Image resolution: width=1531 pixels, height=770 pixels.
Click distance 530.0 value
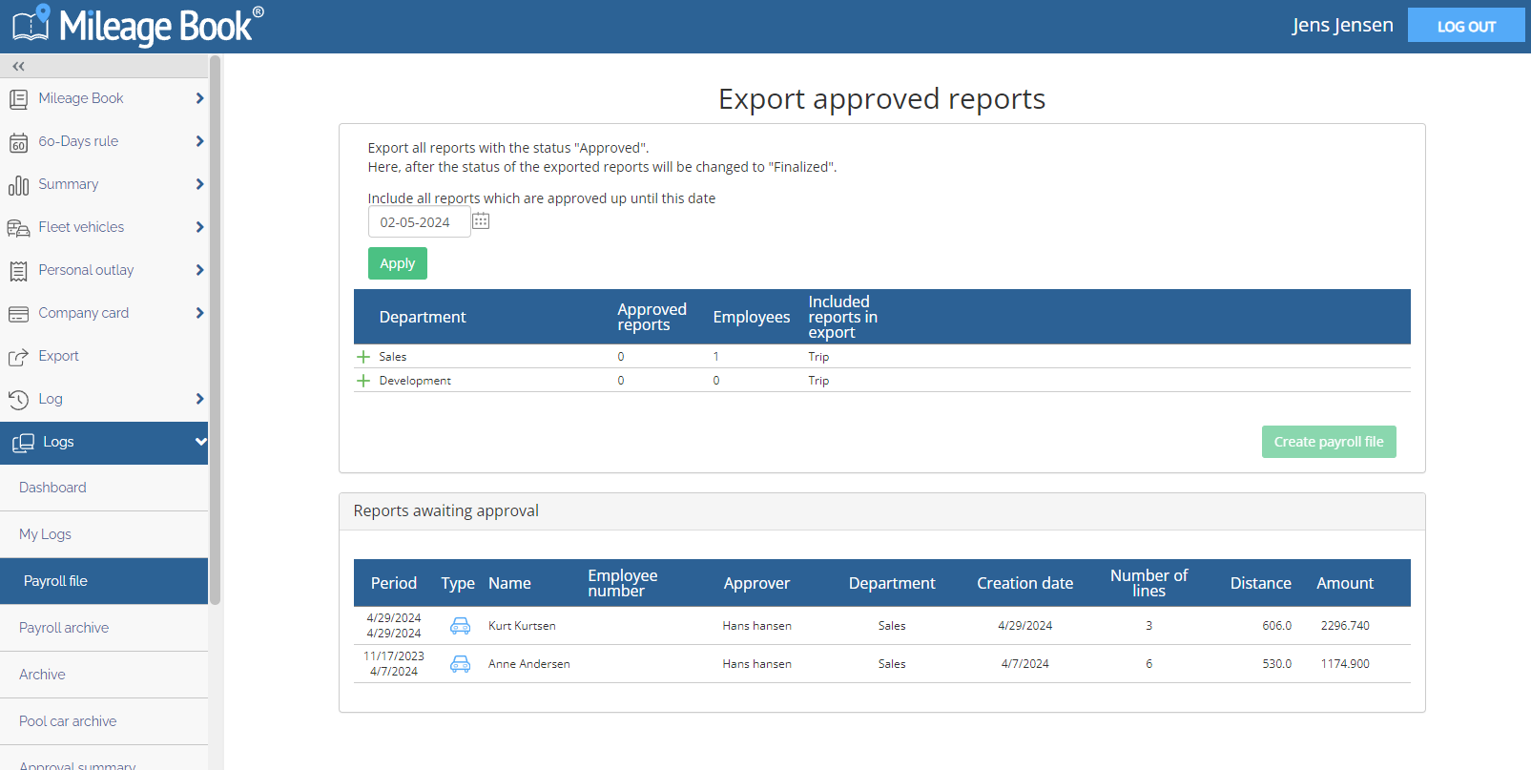[1277, 664]
